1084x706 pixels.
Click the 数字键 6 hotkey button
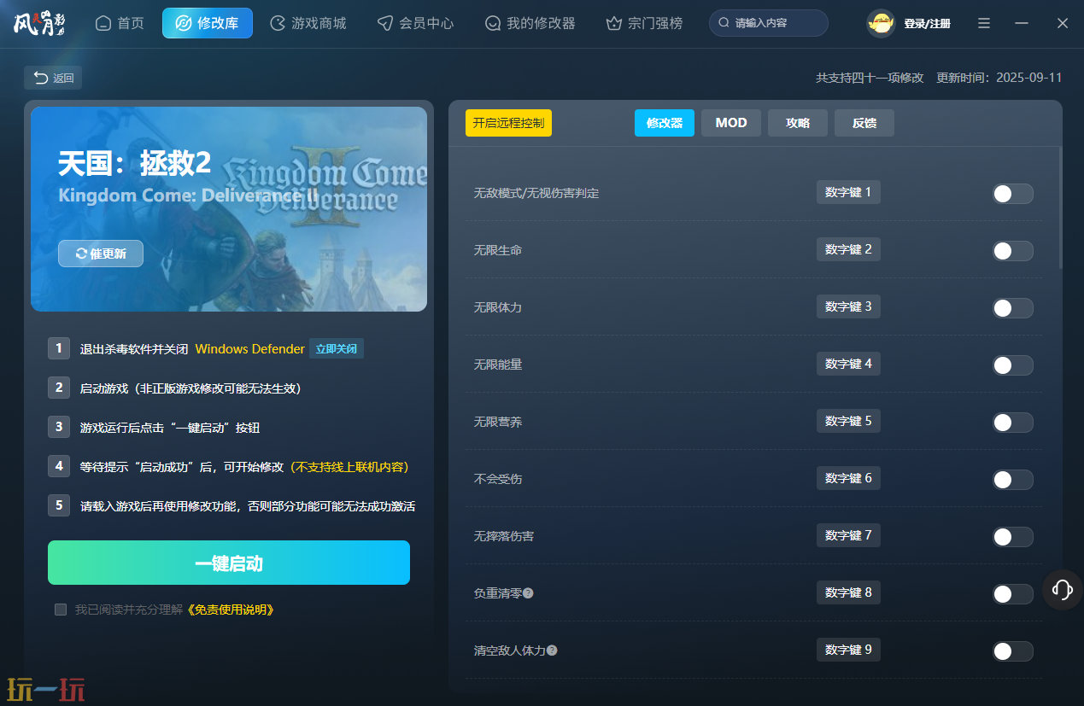(x=848, y=478)
